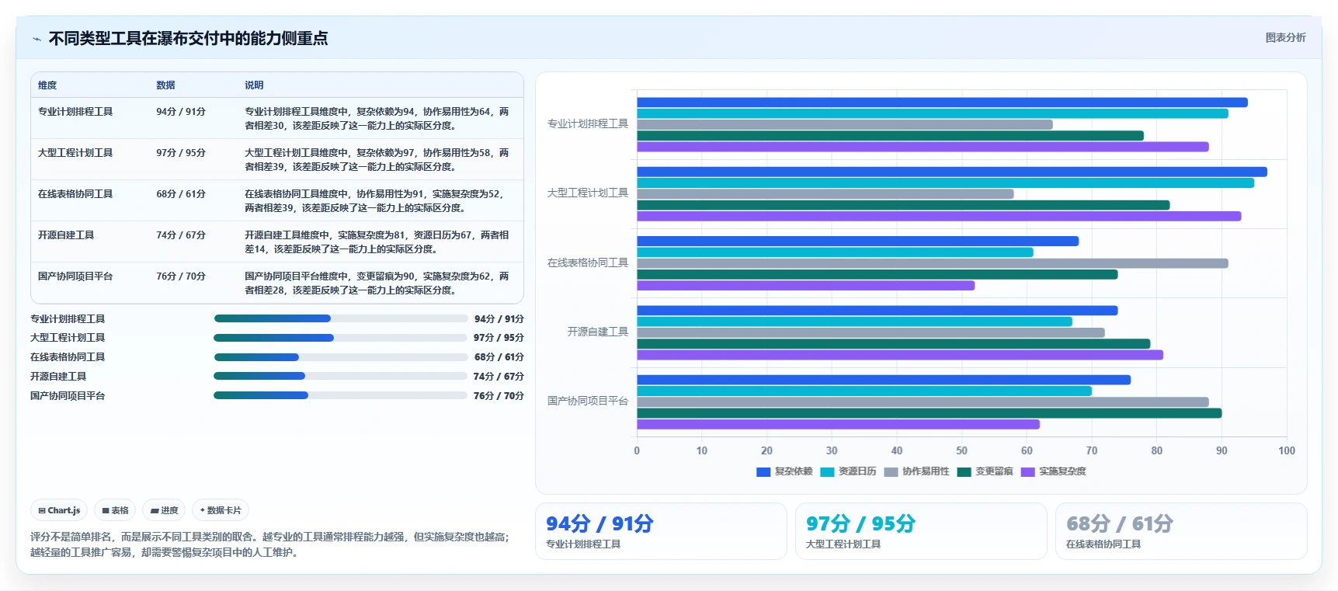
Task: Select the 国产协同项目平台 table row name
Action: 75,276
